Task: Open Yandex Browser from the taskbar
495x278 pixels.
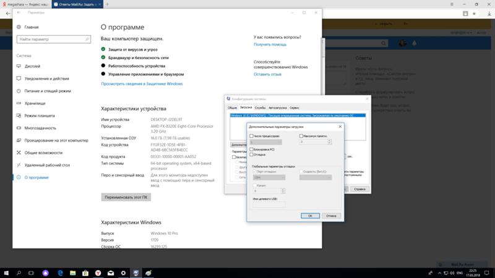Action: pyautogui.click(x=98, y=273)
